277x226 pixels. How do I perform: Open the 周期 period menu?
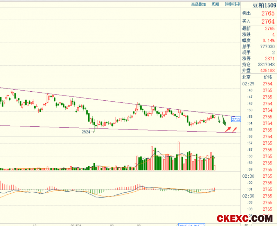(x=215, y=5)
